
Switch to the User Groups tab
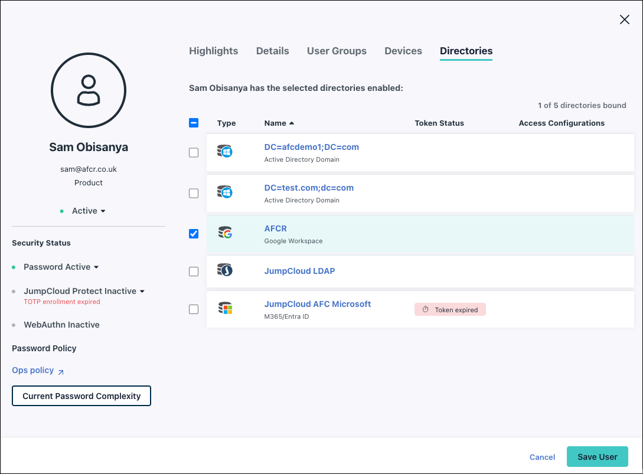point(337,51)
